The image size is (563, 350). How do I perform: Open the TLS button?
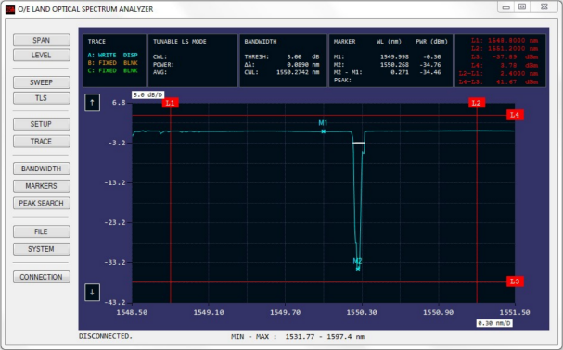click(x=42, y=98)
